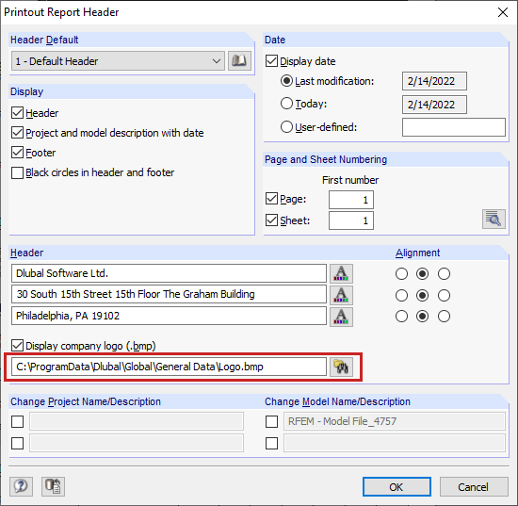The width and height of the screenshot is (518, 506).
Task: Toggle the Sheet numbering checkbox
Action: [x=271, y=220]
